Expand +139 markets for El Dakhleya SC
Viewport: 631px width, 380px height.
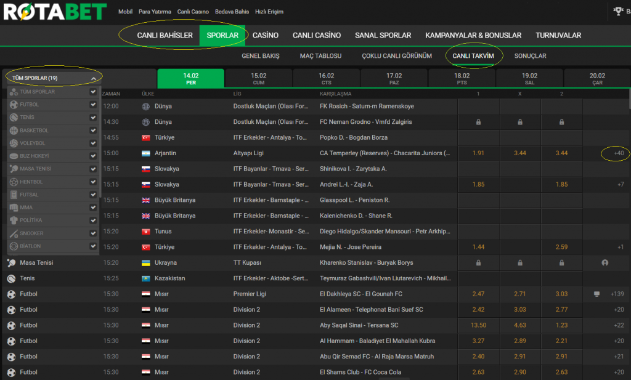tap(617, 294)
